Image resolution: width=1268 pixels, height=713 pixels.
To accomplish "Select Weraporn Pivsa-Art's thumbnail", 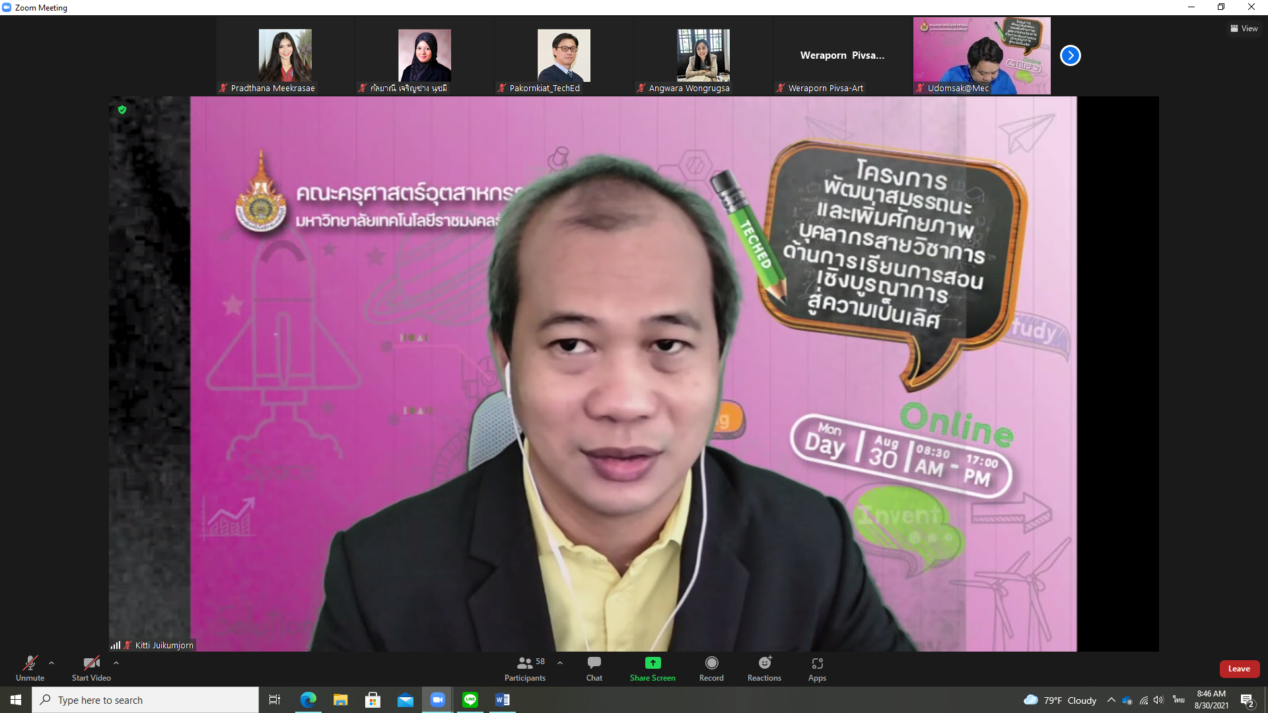I will tap(843, 55).
